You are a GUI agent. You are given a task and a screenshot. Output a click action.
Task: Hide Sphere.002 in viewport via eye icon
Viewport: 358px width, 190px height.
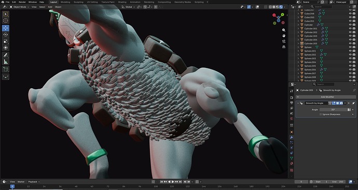pyautogui.click(x=350, y=55)
